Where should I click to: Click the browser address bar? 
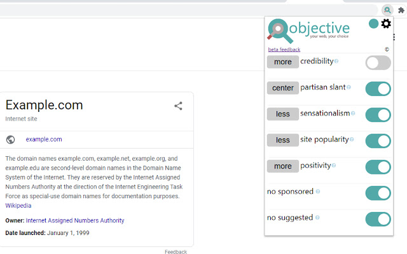coord(188,10)
